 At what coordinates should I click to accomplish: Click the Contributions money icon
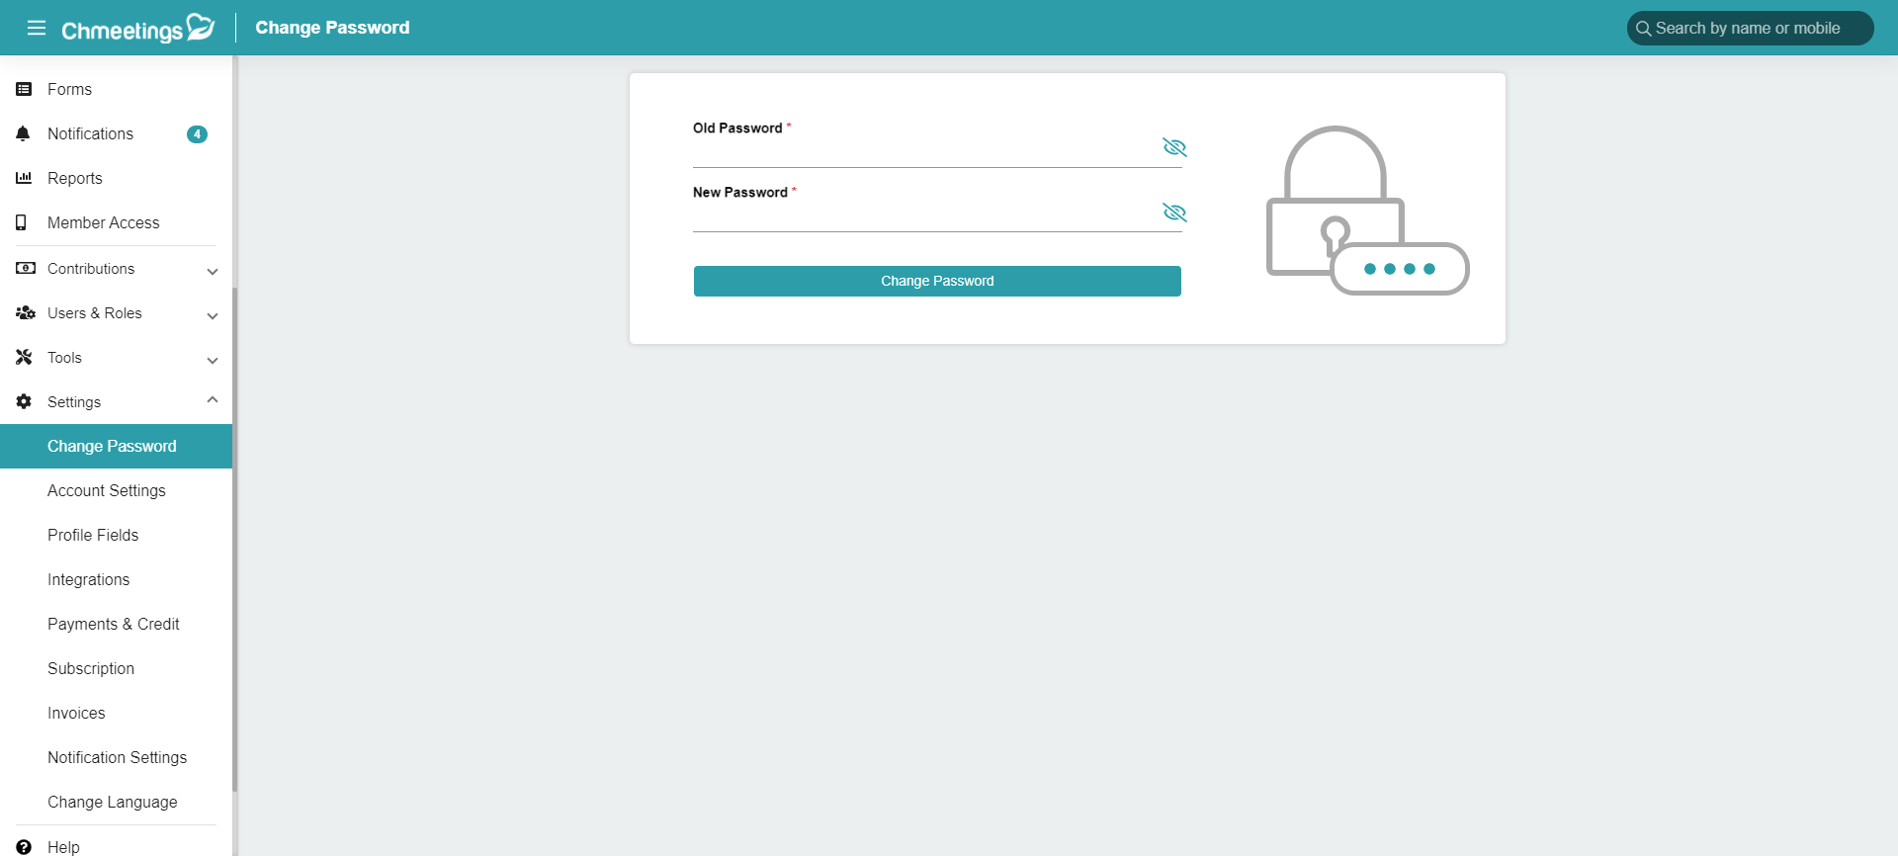pyautogui.click(x=26, y=268)
